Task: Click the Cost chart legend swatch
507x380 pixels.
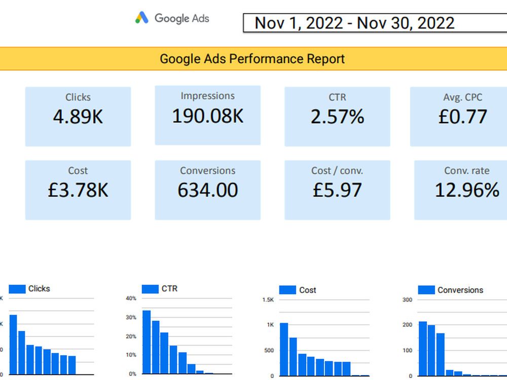Action: [x=287, y=290]
